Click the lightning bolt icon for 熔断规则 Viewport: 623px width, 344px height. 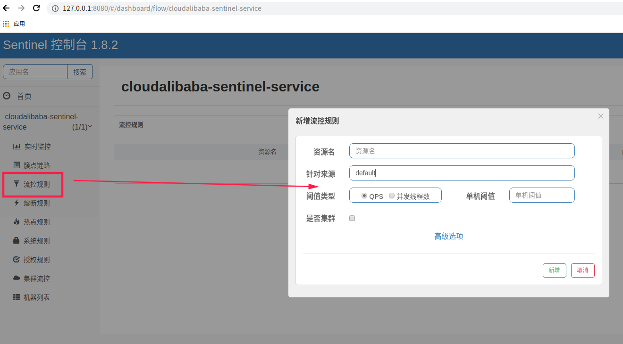pos(17,203)
